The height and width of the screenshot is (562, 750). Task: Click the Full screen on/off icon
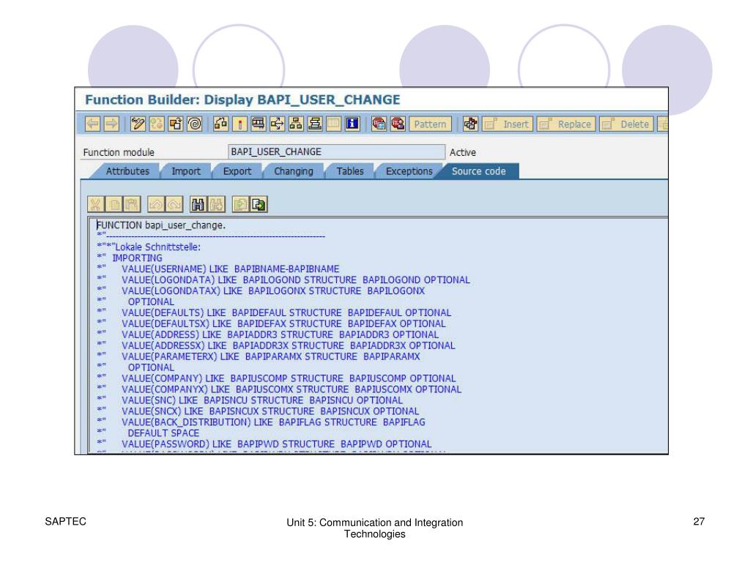tap(333, 124)
